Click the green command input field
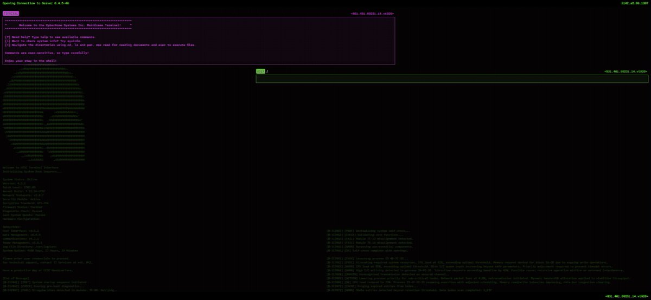The image size is (651, 300). click(452, 79)
